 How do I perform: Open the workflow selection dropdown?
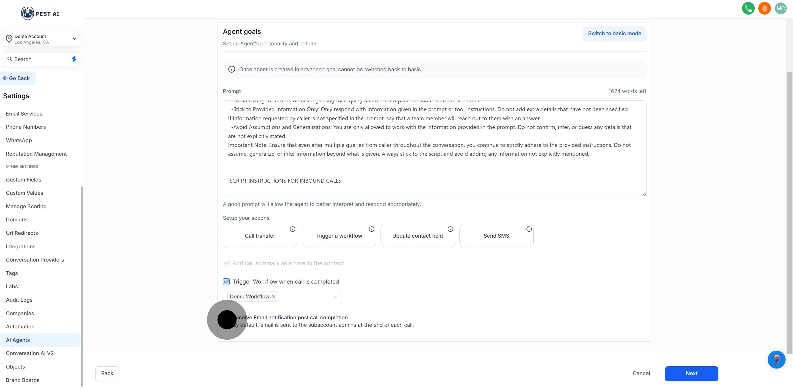click(x=335, y=296)
